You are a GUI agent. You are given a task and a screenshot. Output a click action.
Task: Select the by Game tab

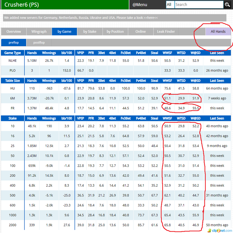(x=64, y=32)
